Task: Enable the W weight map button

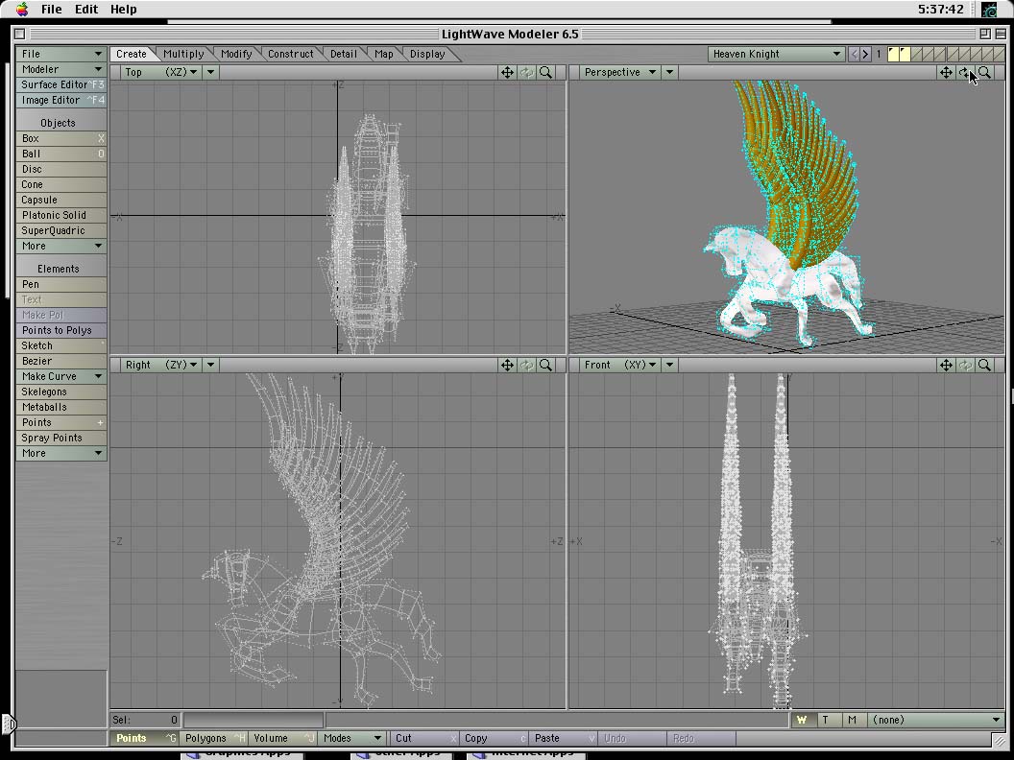Action: [802, 720]
